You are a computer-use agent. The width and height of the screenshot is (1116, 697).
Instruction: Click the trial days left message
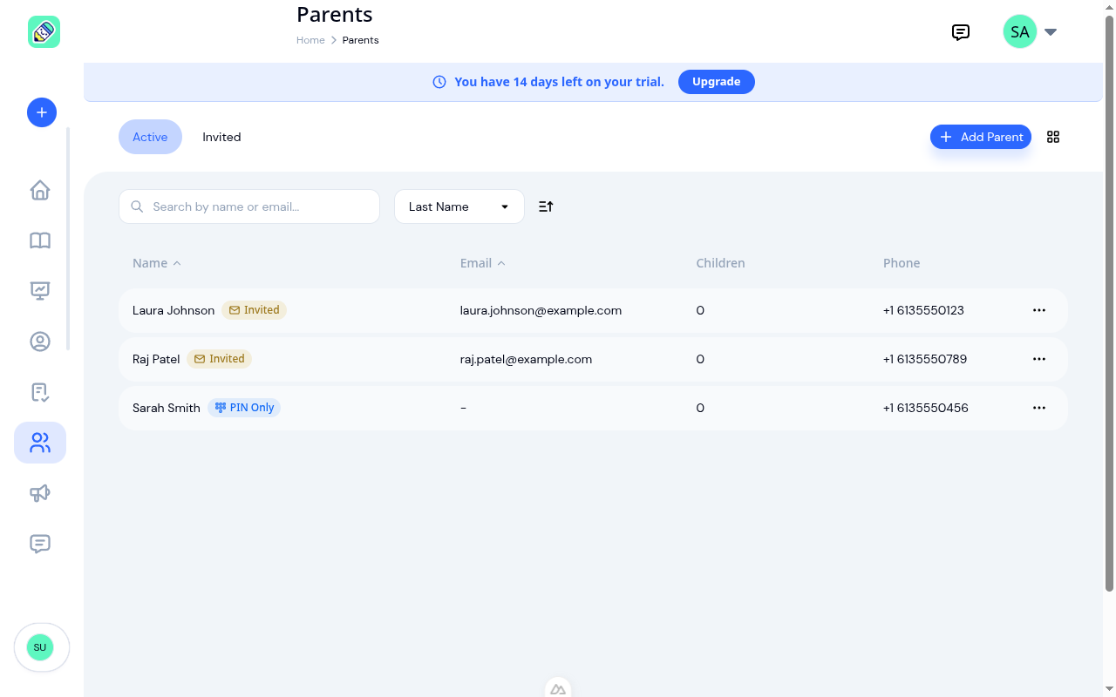tap(559, 82)
